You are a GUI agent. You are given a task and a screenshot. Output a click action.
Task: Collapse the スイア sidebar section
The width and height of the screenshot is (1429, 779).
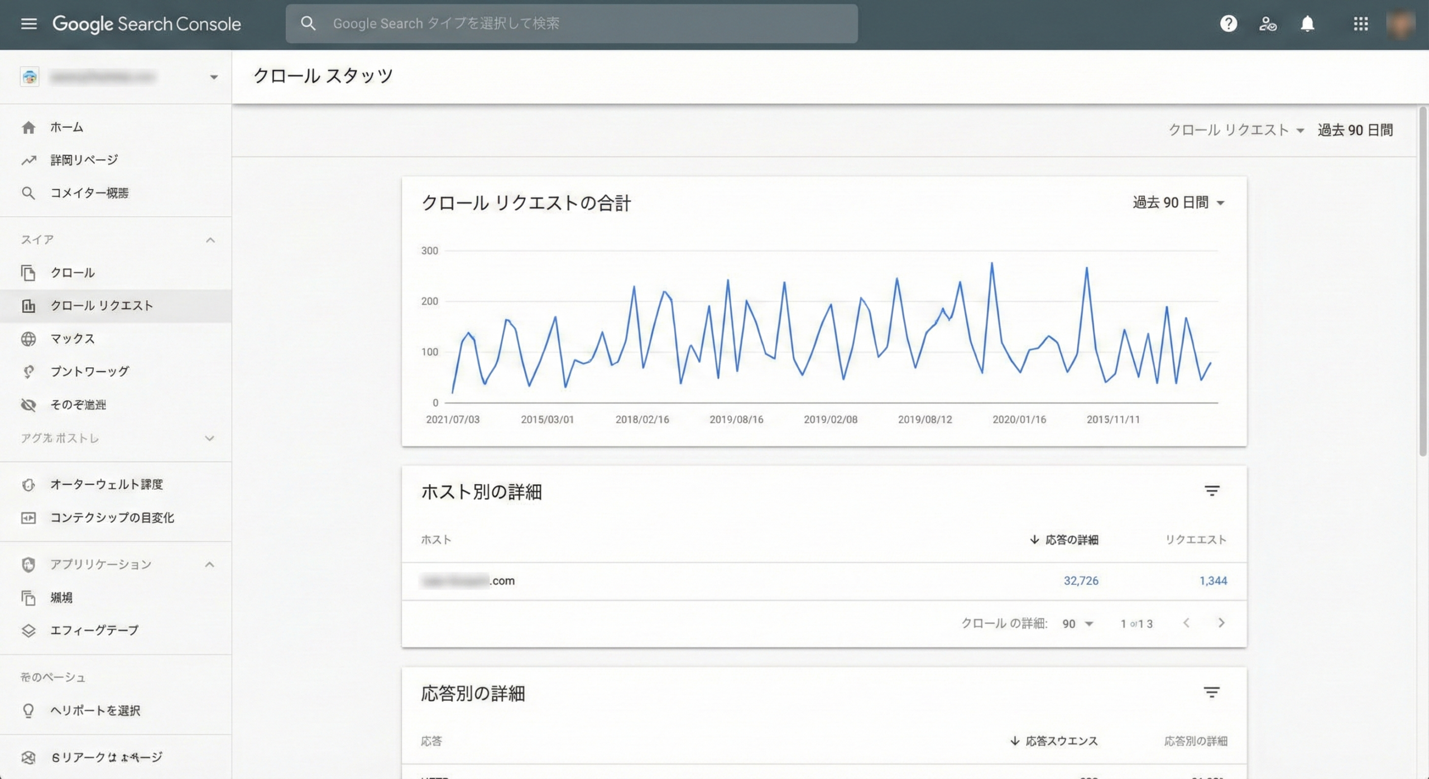pos(210,240)
